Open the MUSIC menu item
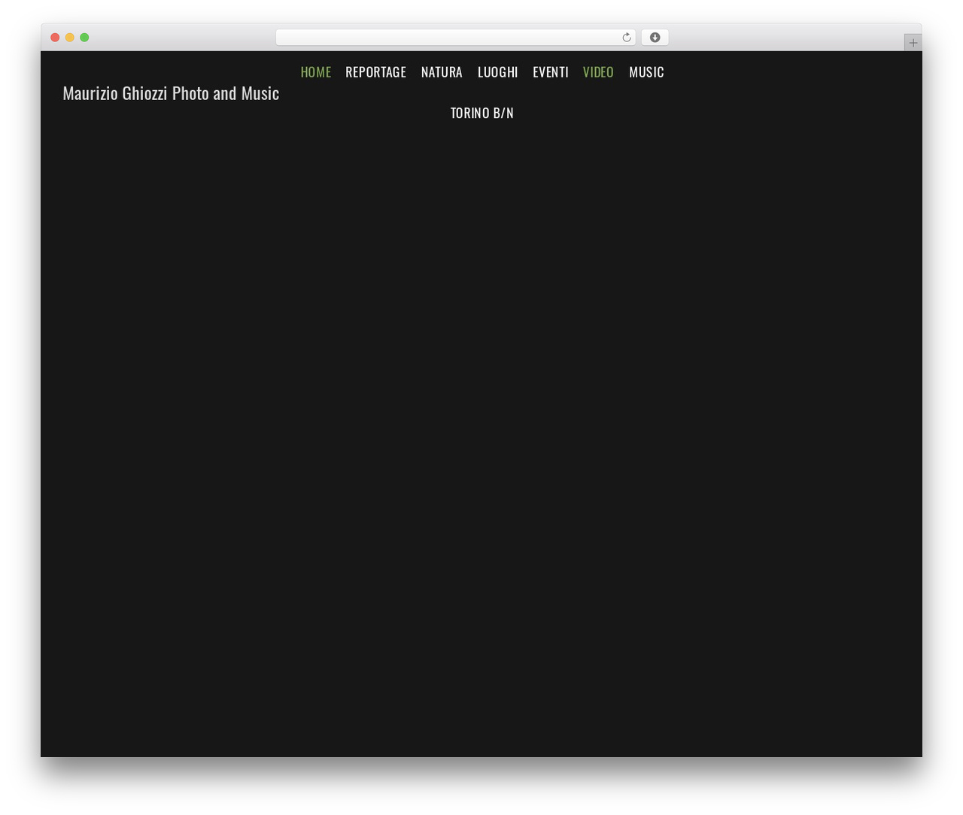963x815 pixels. coord(646,72)
